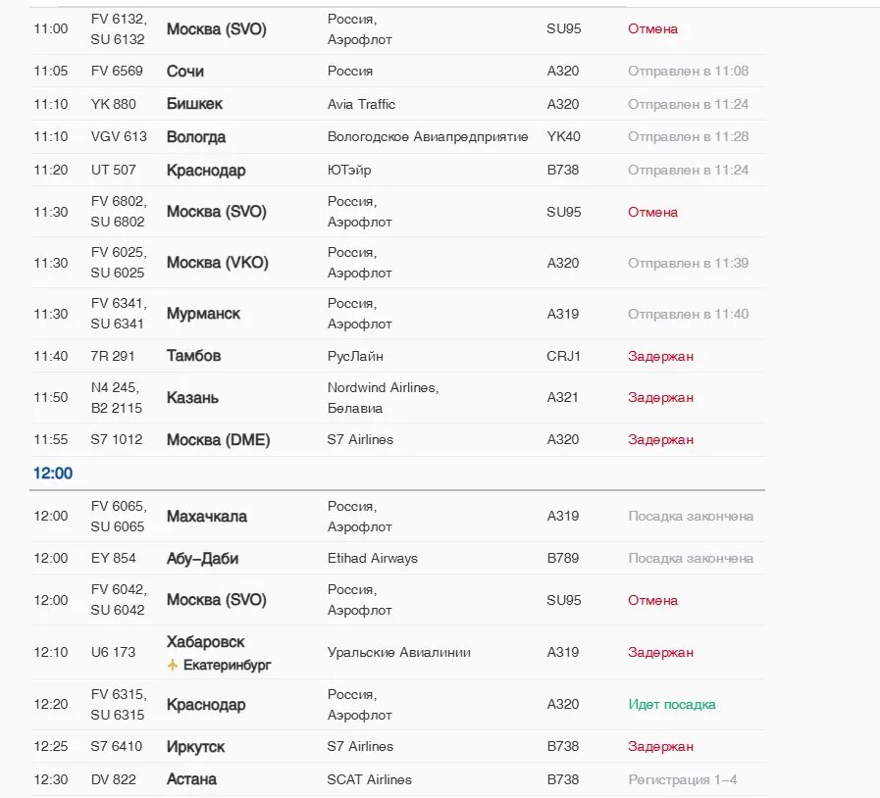Open Москва (VKO) flight destination
The width and height of the screenshot is (880, 798).
(x=218, y=263)
